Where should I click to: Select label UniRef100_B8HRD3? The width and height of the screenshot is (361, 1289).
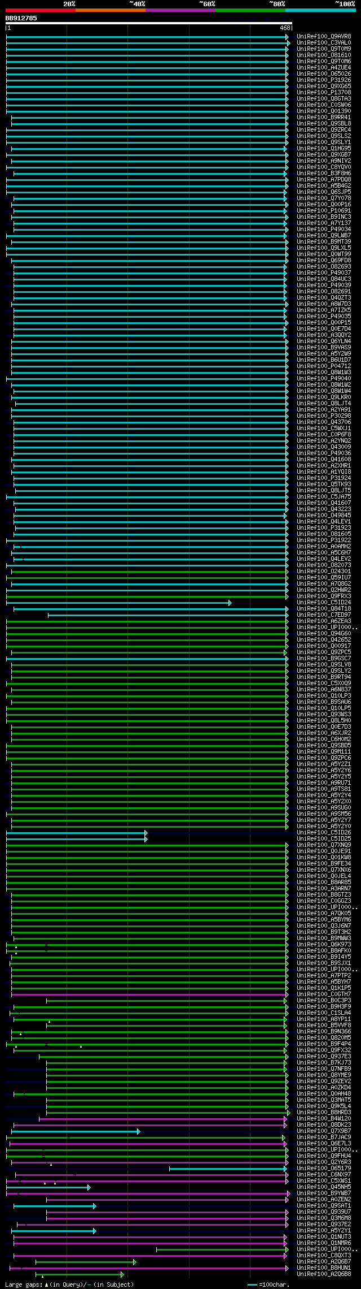tap(324, 1113)
